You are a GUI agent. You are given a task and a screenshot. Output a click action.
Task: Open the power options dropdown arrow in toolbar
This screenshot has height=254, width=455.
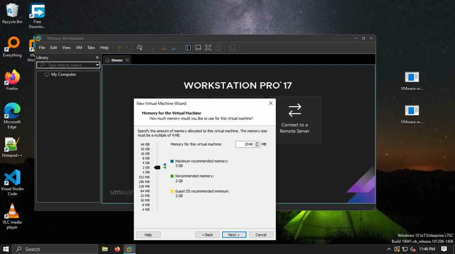[x=127, y=48]
